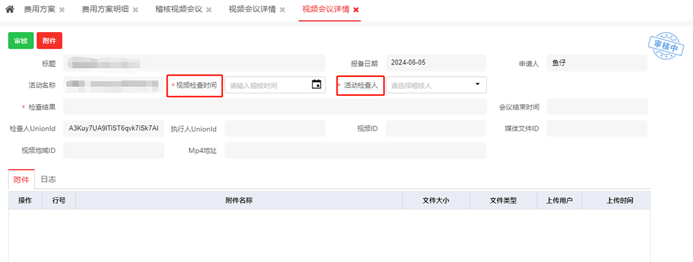Close the active 视频会议详情 tab
Image resolution: width=693 pixels, height=262 pixels.
tap(356, 11)
